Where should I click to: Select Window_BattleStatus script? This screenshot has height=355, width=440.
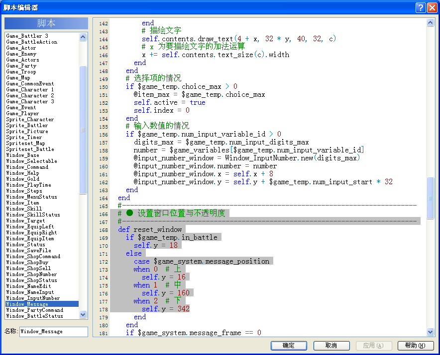(x=34, y=316)
